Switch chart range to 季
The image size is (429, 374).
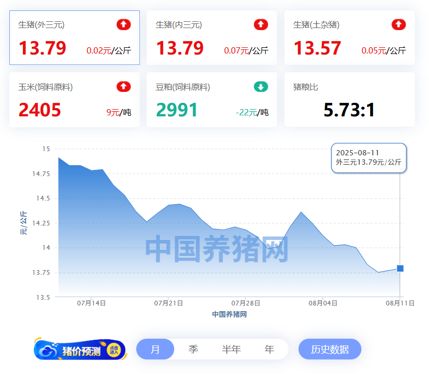193,349
